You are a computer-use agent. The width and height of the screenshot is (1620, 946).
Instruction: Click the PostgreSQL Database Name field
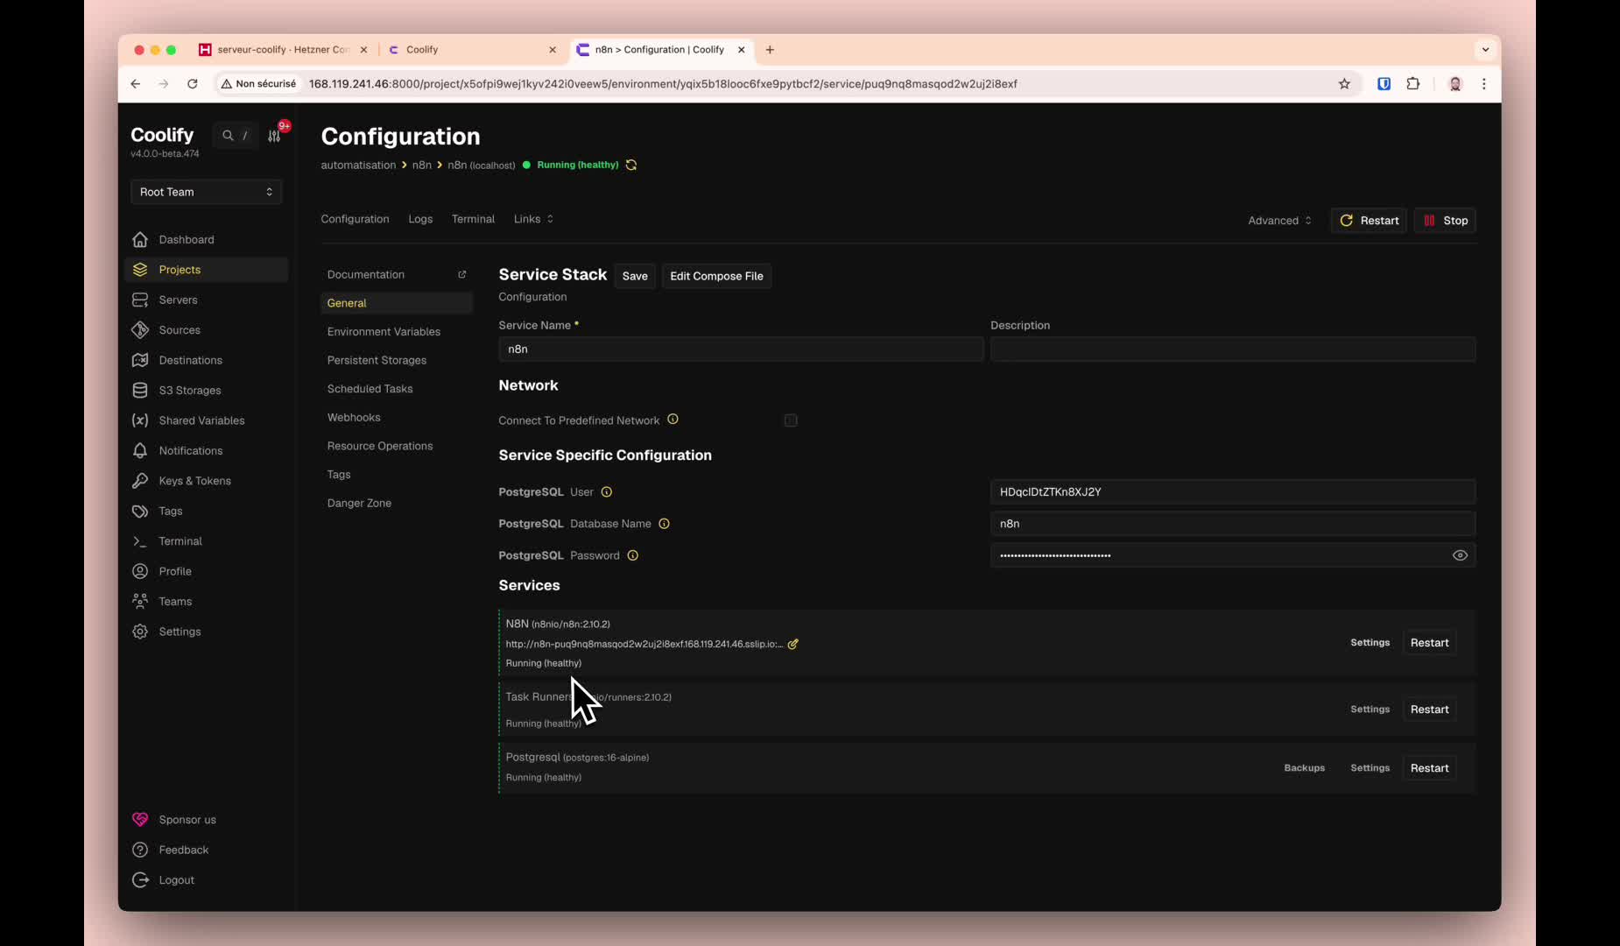tap(1233, 524)
